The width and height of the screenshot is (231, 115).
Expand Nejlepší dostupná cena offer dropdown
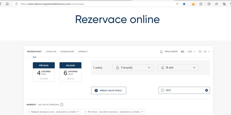(54, 112)
